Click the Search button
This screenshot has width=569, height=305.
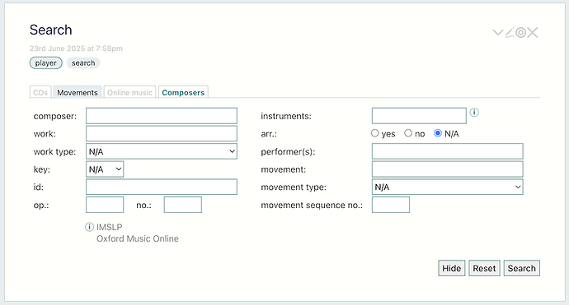521,268
